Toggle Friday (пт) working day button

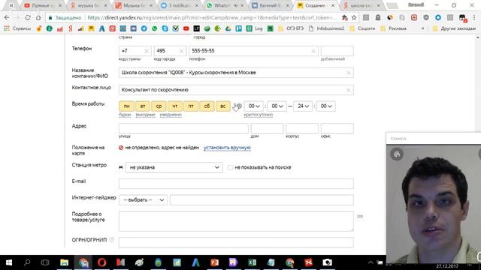click(x=191, y=106)
